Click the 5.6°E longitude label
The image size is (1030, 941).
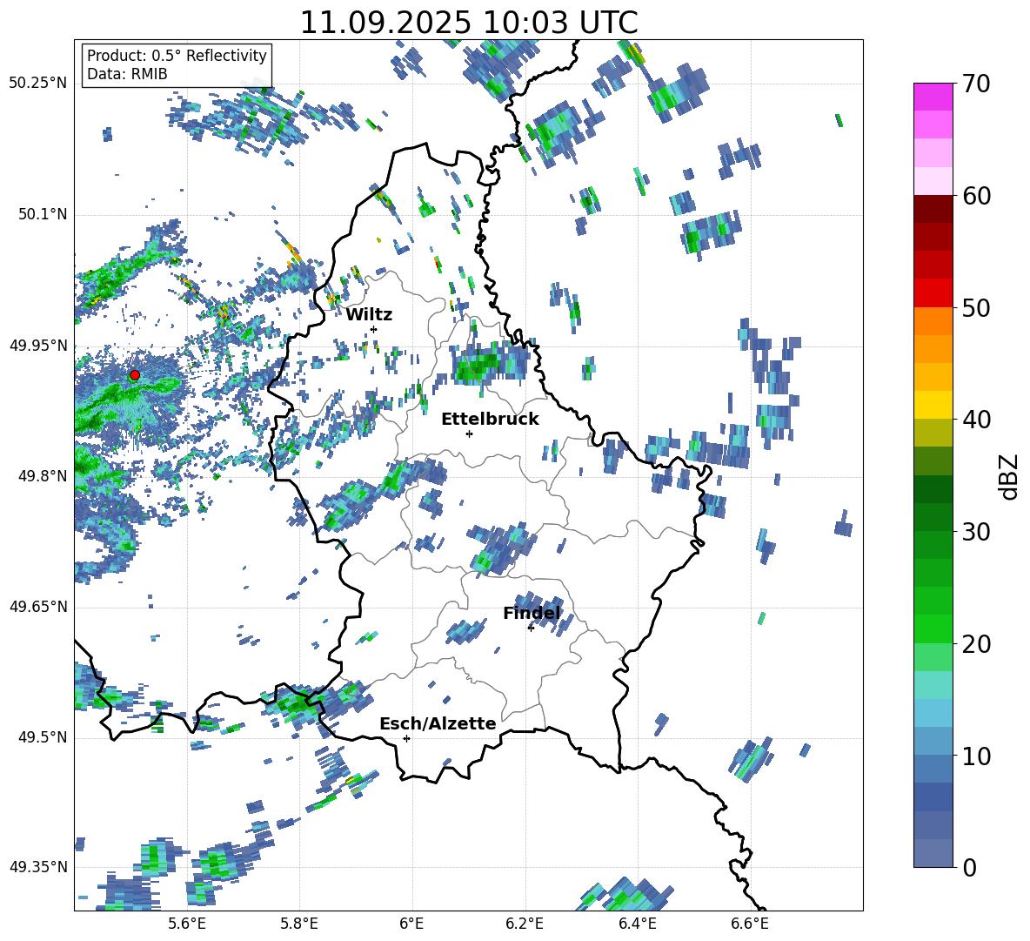187,924
